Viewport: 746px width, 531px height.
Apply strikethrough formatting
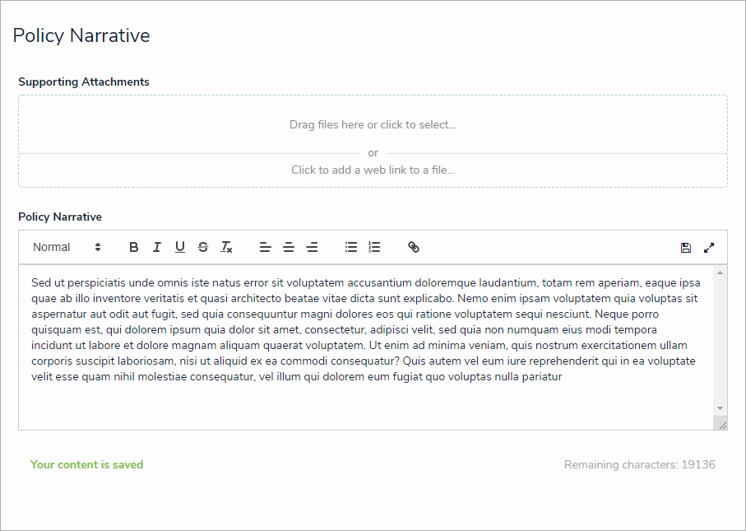pos(203,247)
